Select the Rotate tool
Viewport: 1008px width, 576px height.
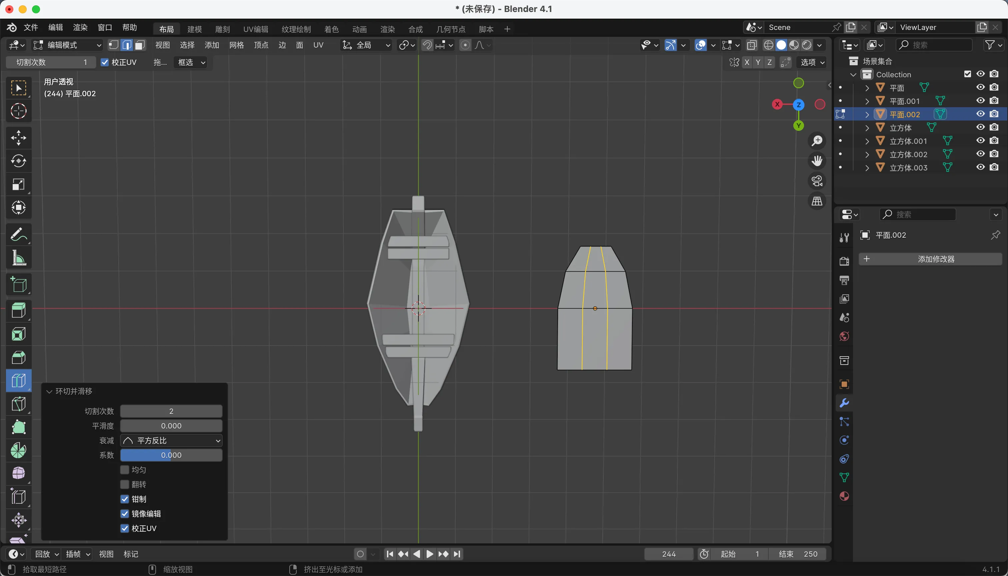[19, 161]
